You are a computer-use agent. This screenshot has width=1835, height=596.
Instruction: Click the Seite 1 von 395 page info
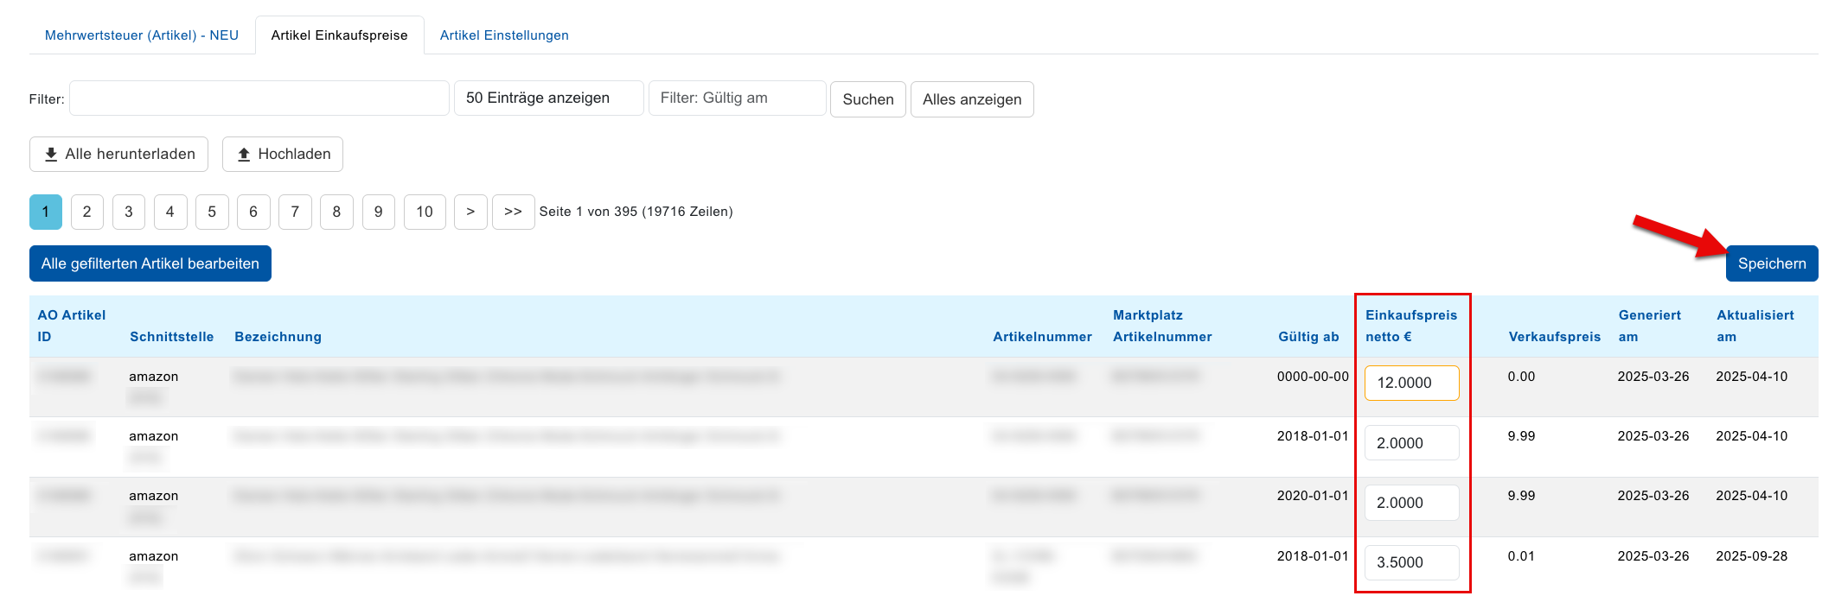[x=636, y=212]
